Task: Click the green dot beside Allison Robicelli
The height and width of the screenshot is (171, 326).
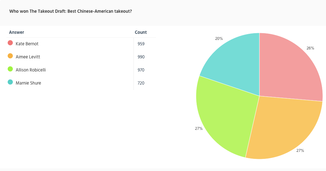Action: pos(10,69)
